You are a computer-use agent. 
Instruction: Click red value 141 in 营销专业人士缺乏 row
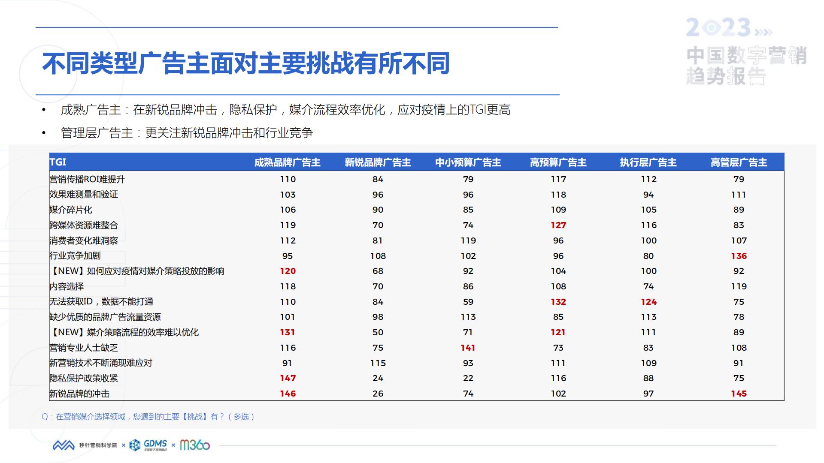click(x=468, y=348)
